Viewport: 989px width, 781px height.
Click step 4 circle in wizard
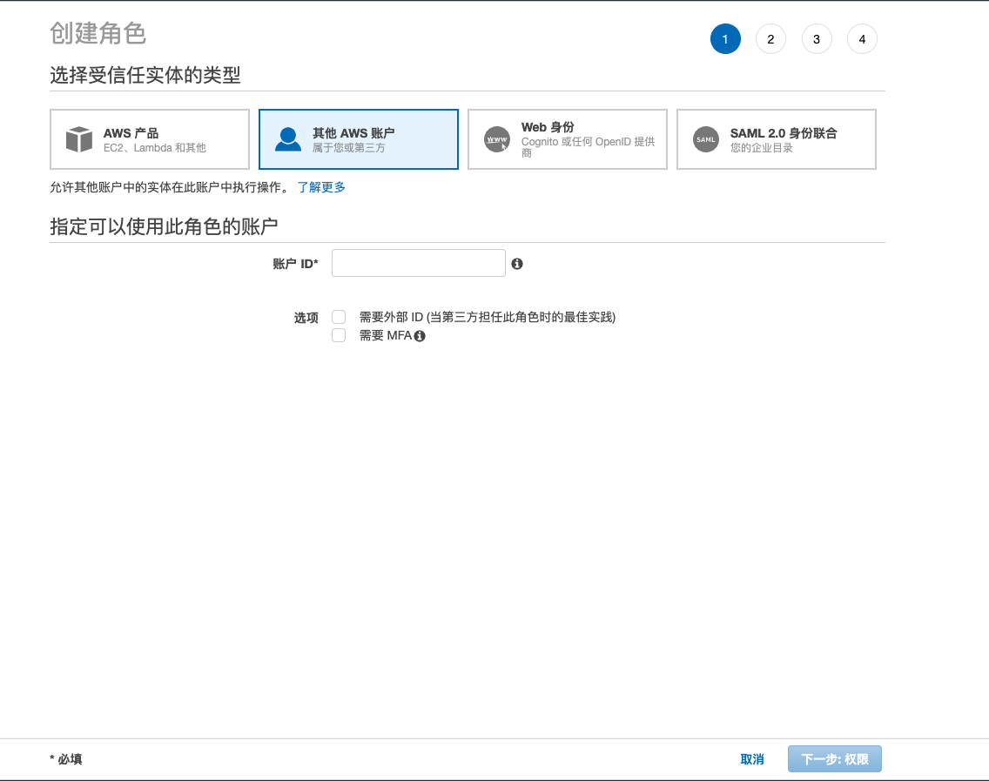coord(862,39)
